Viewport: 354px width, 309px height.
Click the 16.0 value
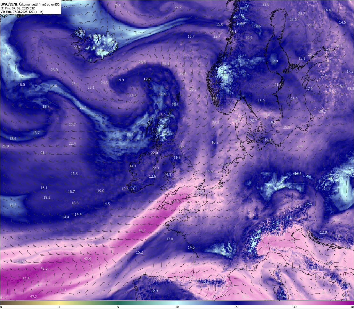coord(21,85)
